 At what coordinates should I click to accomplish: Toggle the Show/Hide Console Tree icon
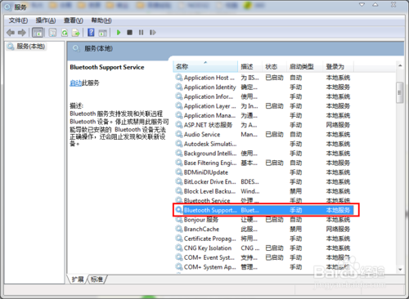38,33
